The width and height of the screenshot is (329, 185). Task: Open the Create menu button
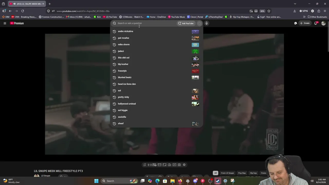point(305,23)
